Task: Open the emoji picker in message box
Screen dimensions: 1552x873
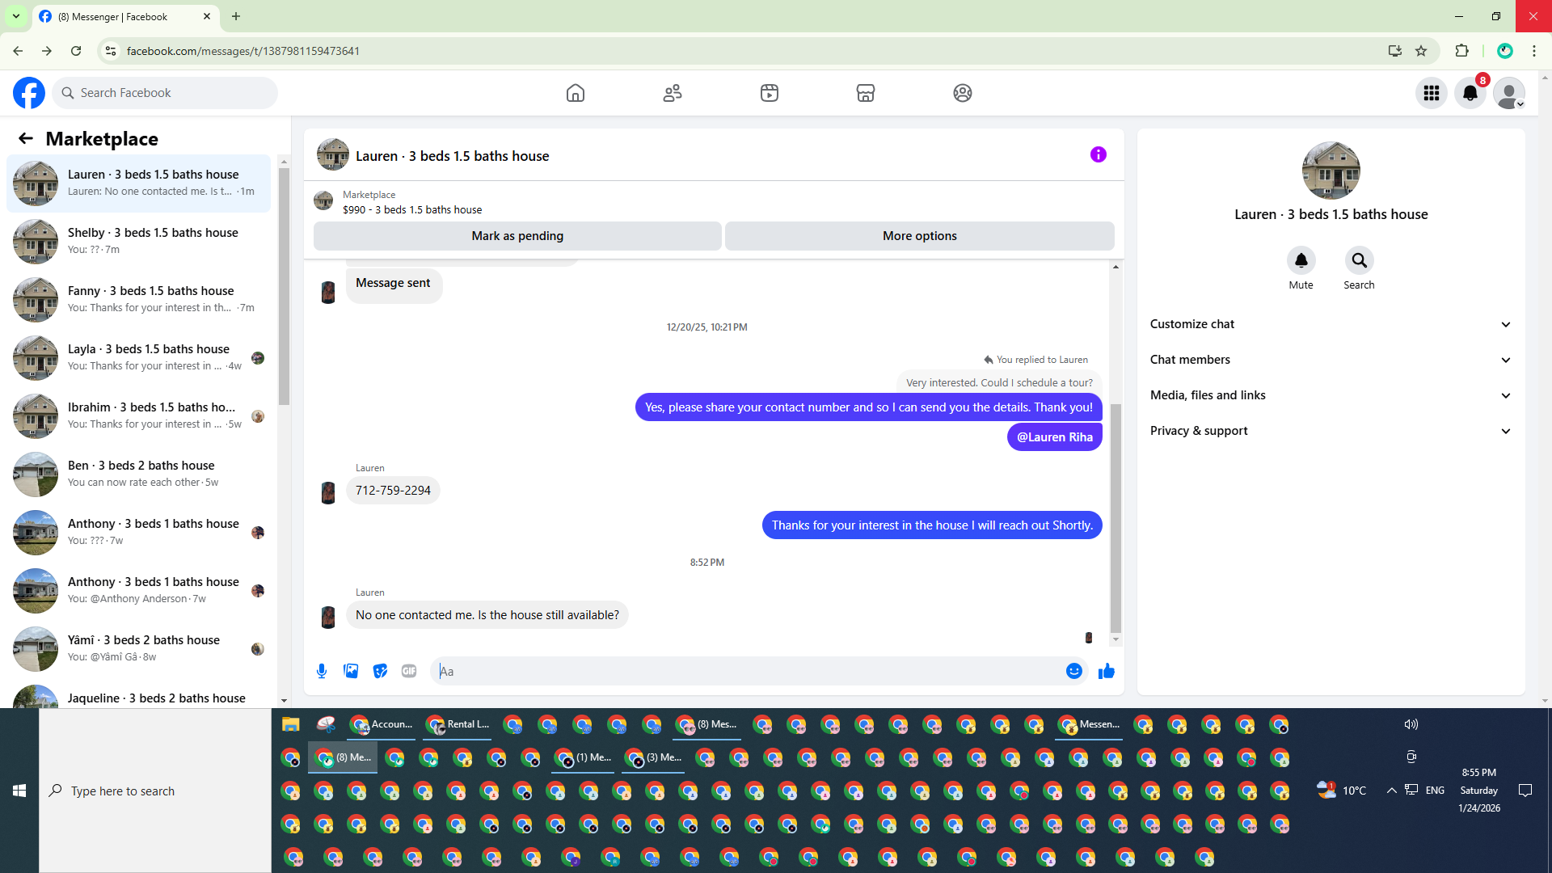Action: point(1073,671)
